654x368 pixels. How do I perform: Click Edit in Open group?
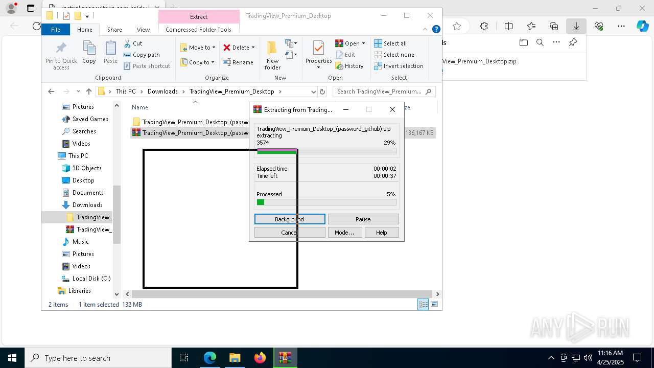345,55
